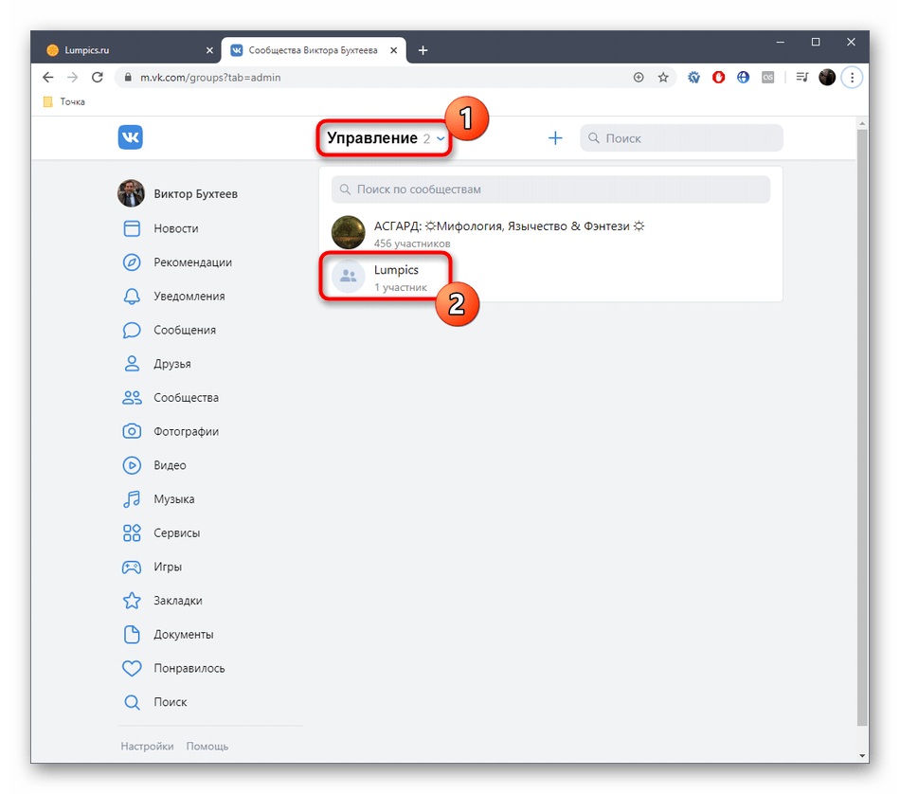Open Видео play icon

point(132,465)
